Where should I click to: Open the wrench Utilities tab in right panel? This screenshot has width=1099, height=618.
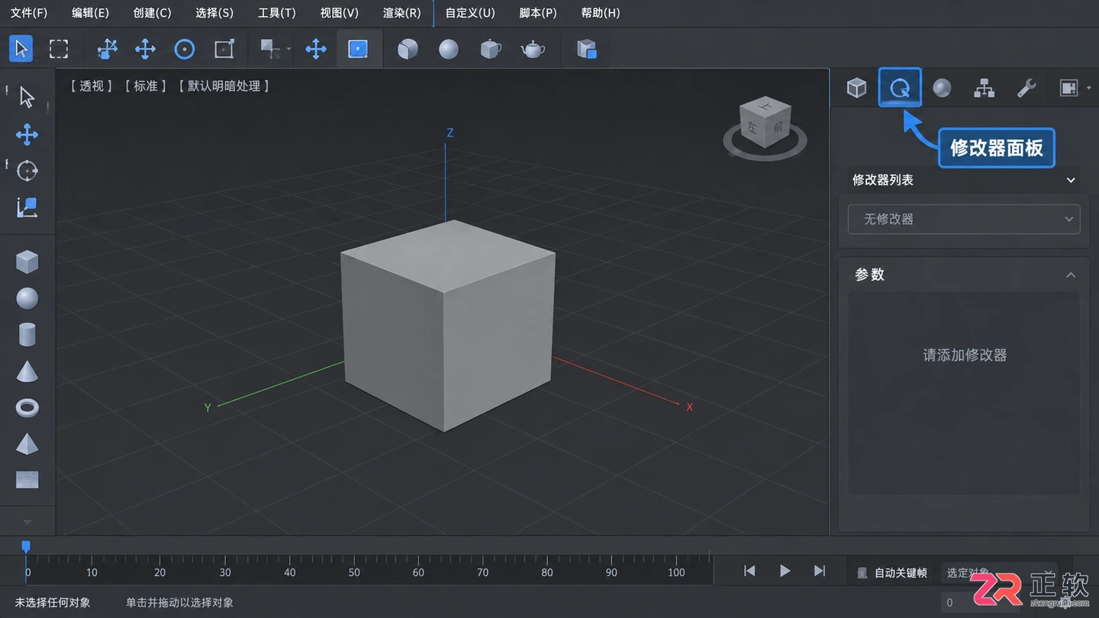tap(1026, 88)
